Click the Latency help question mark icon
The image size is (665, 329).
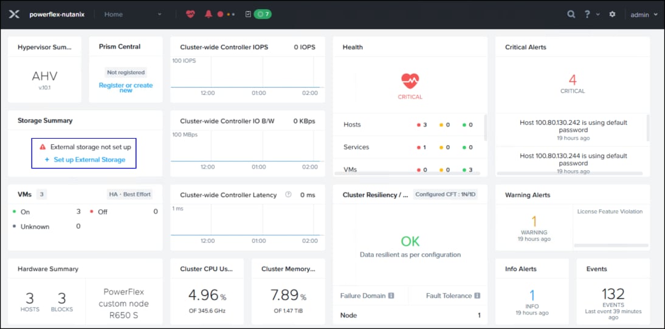point(288,195)
